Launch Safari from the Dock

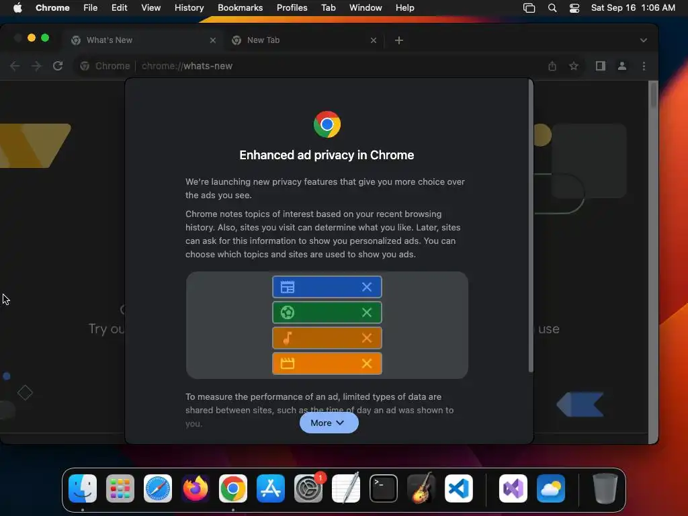[158, 488]
